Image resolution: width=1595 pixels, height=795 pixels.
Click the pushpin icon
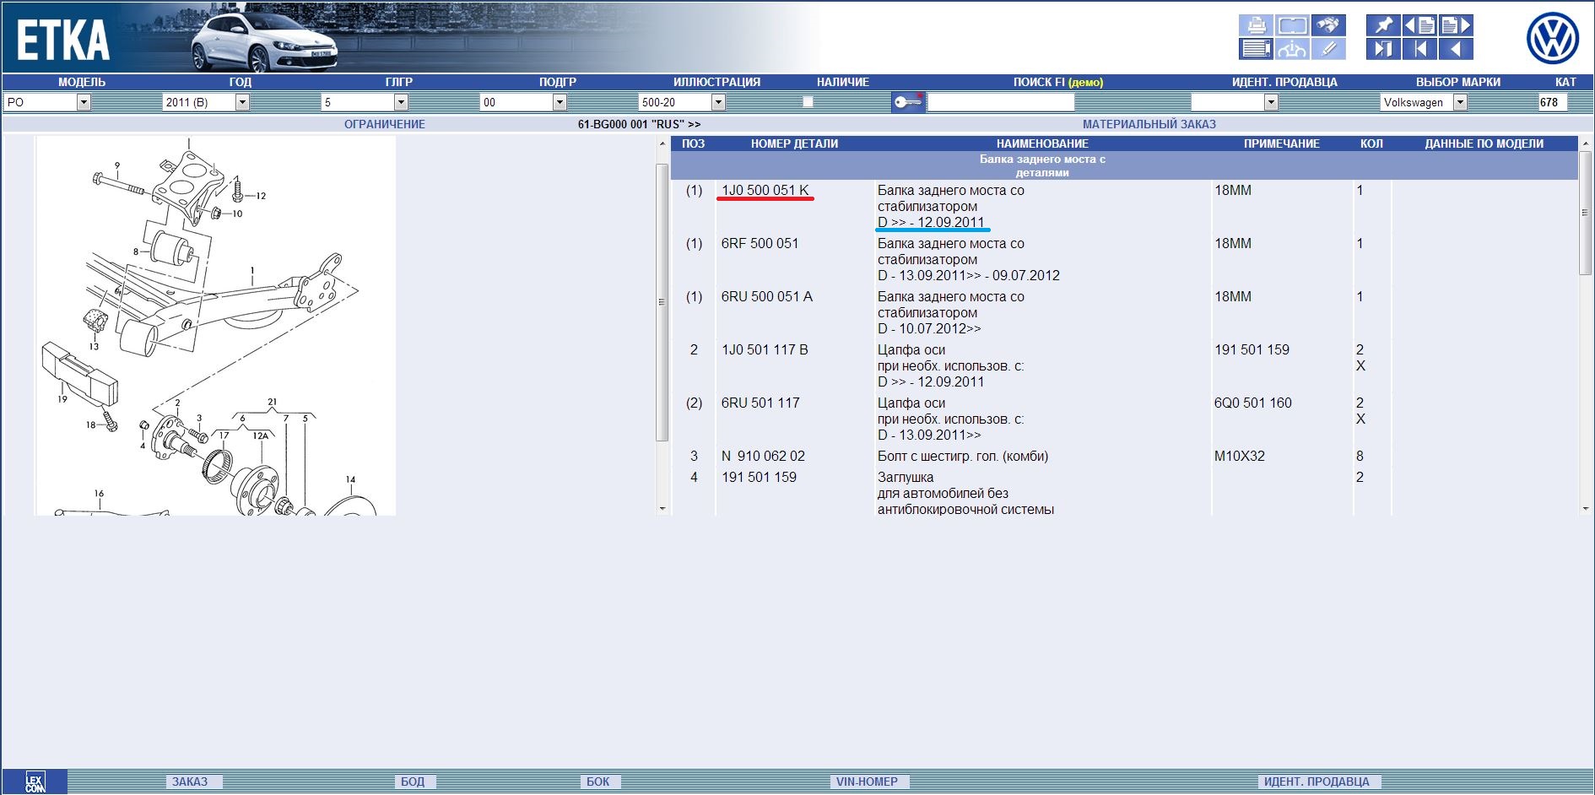click(x=1383, y=25)
